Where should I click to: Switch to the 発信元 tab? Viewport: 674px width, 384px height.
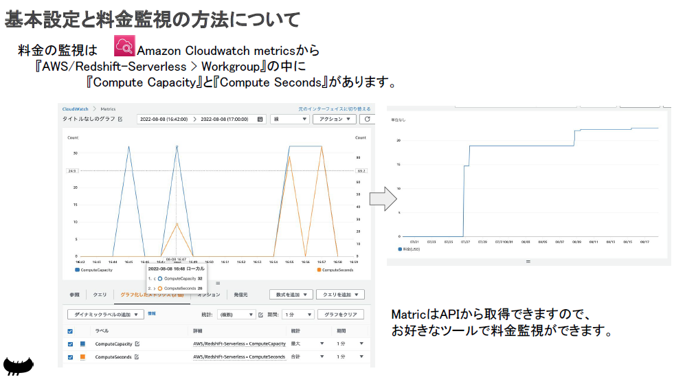coord(240,295)
